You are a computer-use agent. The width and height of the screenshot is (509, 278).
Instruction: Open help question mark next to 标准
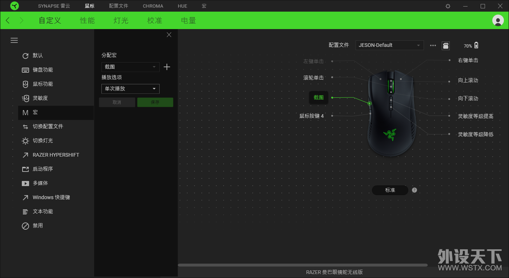pos(414,190)
